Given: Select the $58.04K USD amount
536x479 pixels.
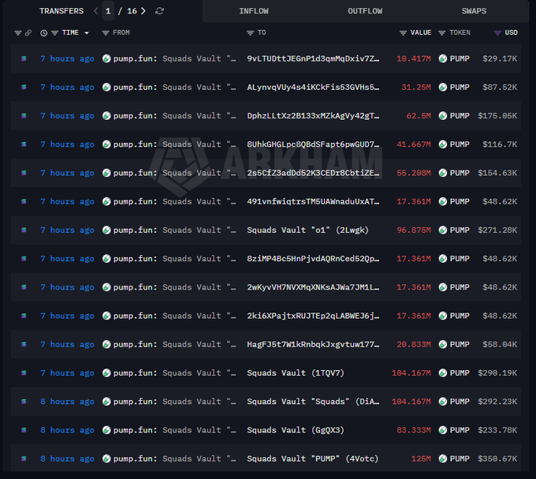Looking at the screenshot, I should click(500, 344).
